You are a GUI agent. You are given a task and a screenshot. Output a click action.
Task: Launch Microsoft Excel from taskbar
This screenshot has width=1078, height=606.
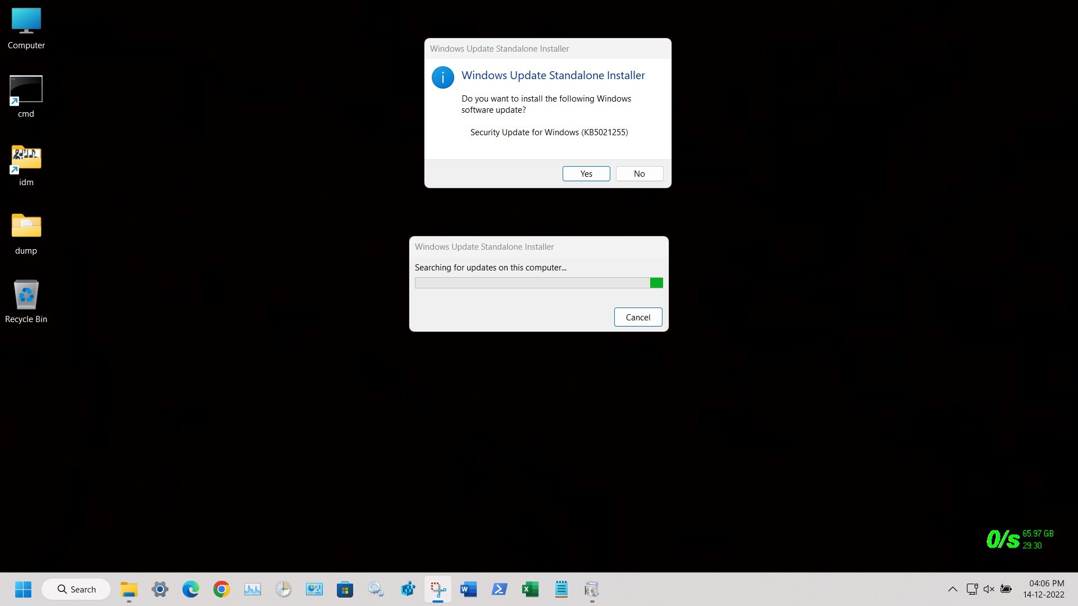pyautogui.click(x=531, y=589)
